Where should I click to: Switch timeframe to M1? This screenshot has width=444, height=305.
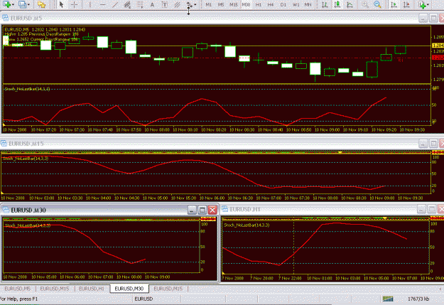click(x=209, y=4)
